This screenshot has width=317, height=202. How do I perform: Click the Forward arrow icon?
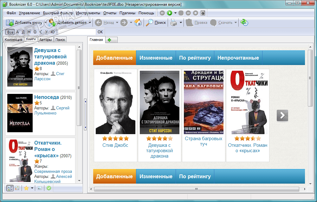(124, 23)
